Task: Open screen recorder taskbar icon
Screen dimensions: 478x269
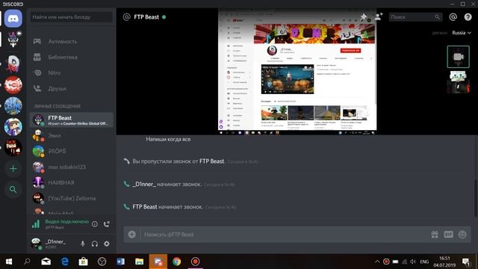Action: 195,262
